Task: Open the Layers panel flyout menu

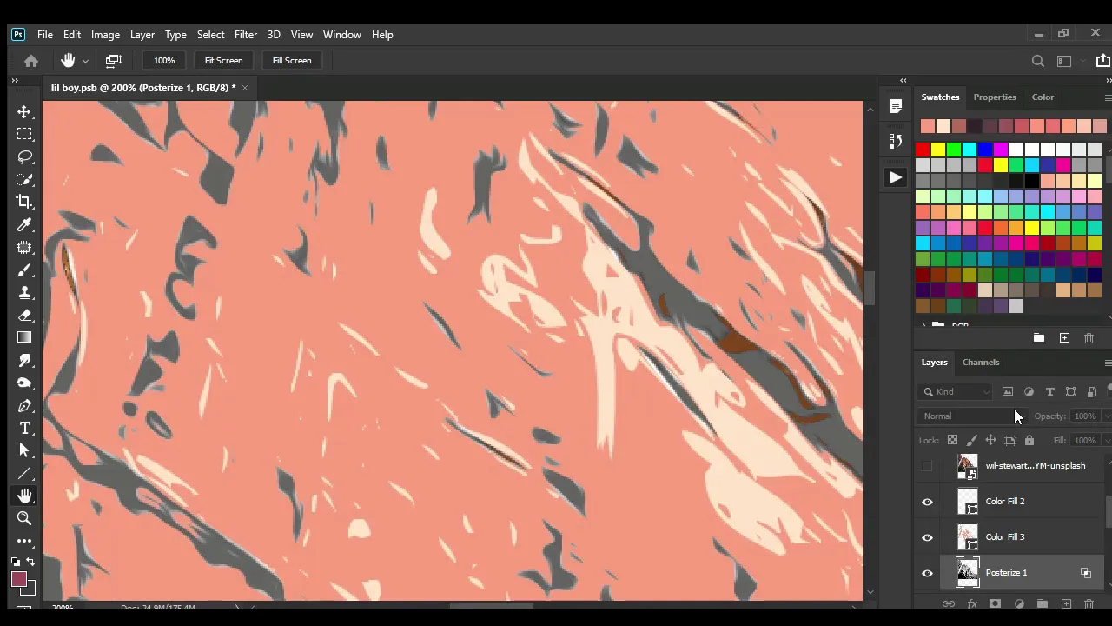Action: 1108,363
